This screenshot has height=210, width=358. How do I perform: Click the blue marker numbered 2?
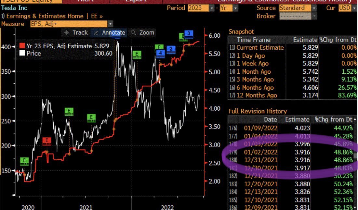(171, 49)
